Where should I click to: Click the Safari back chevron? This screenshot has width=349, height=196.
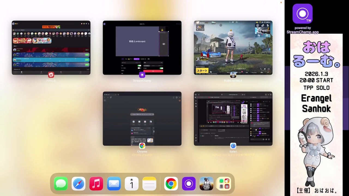199,94
